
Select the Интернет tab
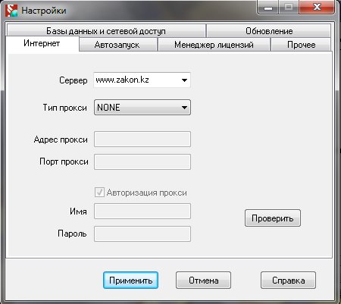pyautogui.click(x=42, y=43)
